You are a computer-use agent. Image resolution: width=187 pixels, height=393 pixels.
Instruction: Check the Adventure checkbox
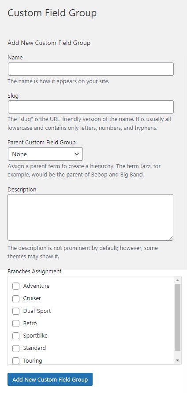pos(16,286)
